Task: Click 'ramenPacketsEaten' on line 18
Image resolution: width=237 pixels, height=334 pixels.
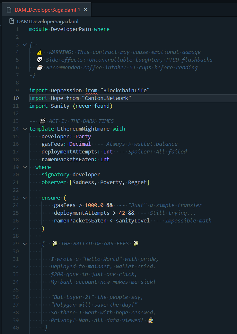Action: point(68,159)
